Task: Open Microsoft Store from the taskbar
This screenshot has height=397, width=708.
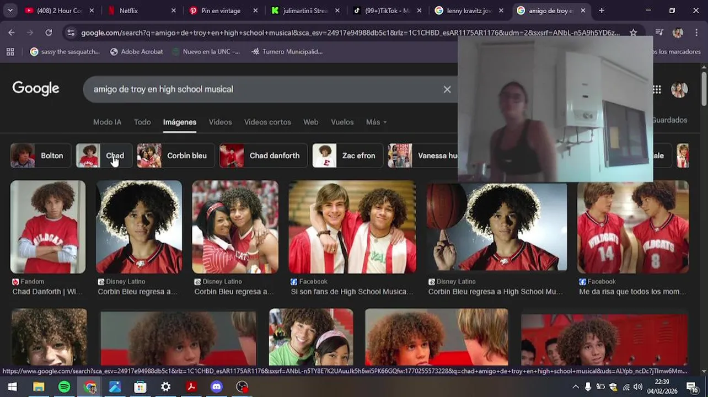Action: coord(140,387)
